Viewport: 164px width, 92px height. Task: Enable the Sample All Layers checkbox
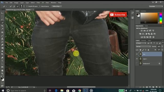point(27,6)
